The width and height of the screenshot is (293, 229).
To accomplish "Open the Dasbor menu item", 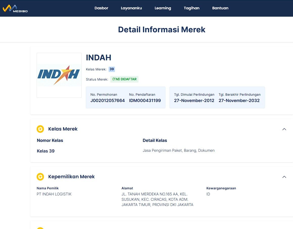I will click(101, 8).
